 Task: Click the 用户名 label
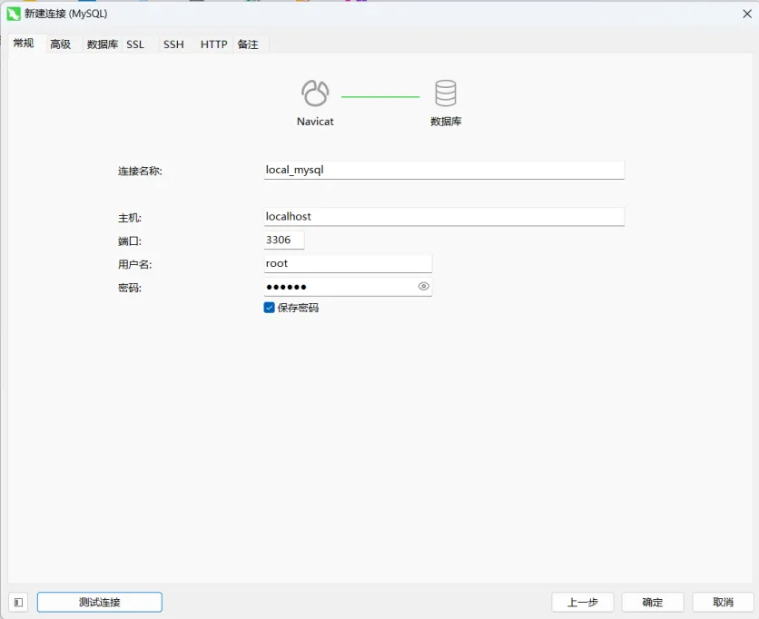pyautogui.click(x=135, y=264)
